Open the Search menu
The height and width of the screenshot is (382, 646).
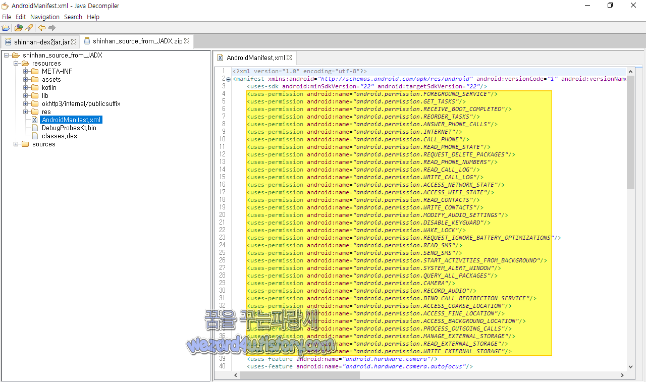(73, 17)
